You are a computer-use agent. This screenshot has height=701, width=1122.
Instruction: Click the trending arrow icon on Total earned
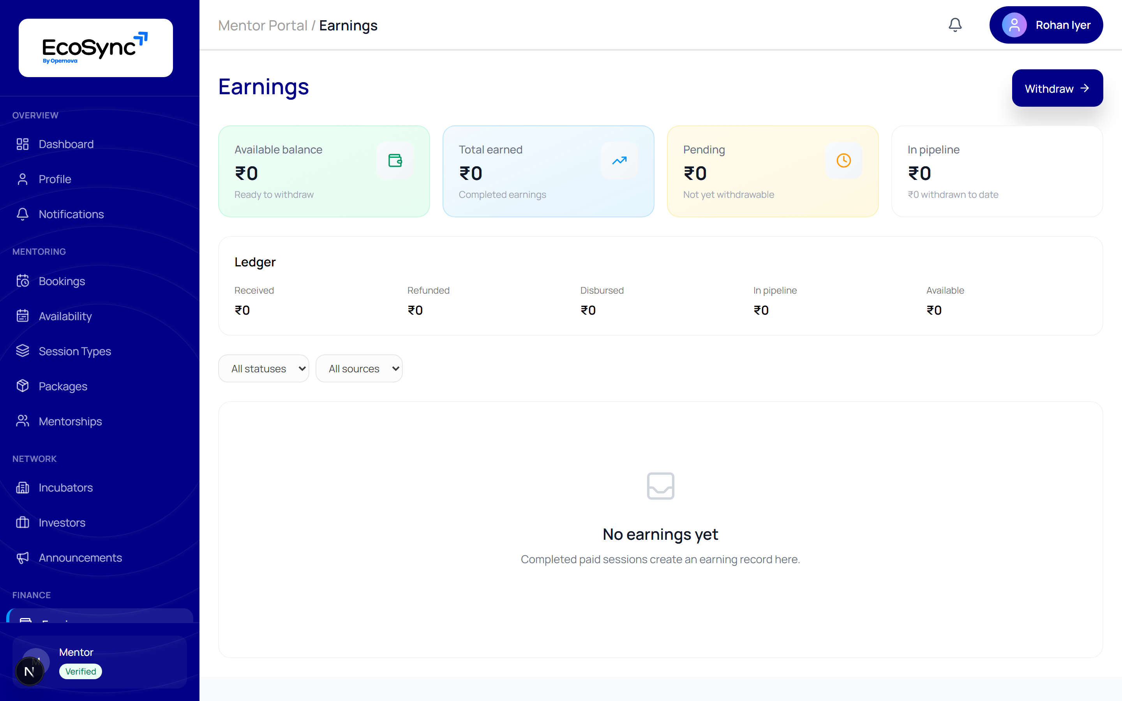tap(619, 160)
